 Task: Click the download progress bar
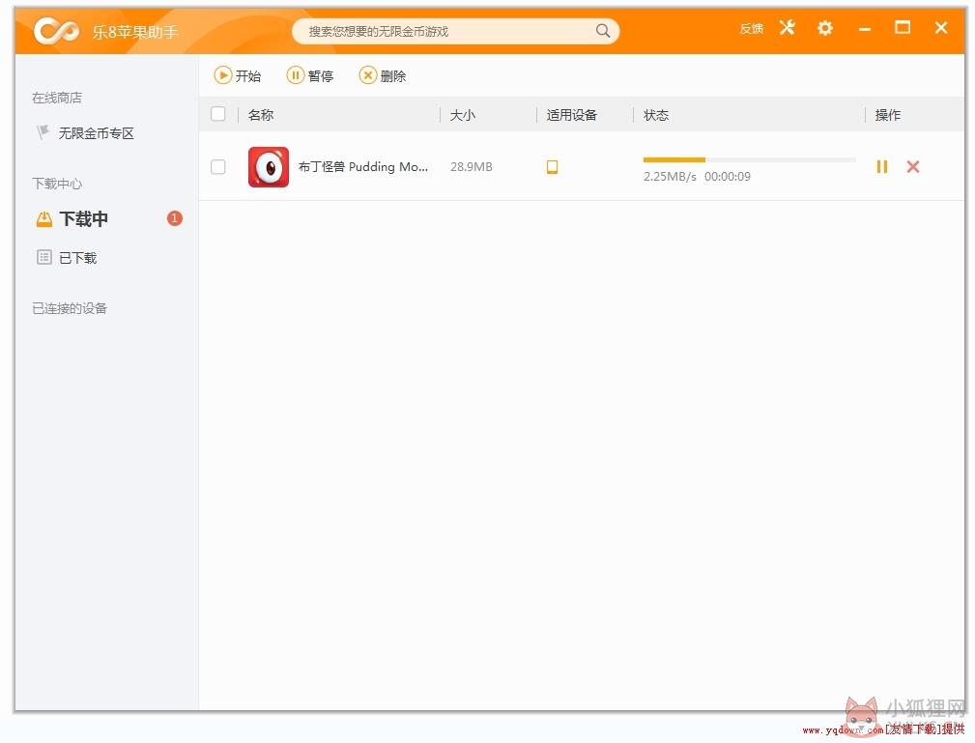tap(749, 159)
